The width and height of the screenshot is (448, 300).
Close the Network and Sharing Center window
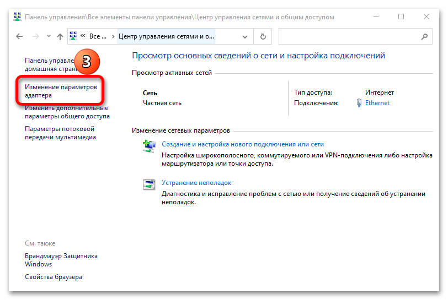[x=426, y=17]
